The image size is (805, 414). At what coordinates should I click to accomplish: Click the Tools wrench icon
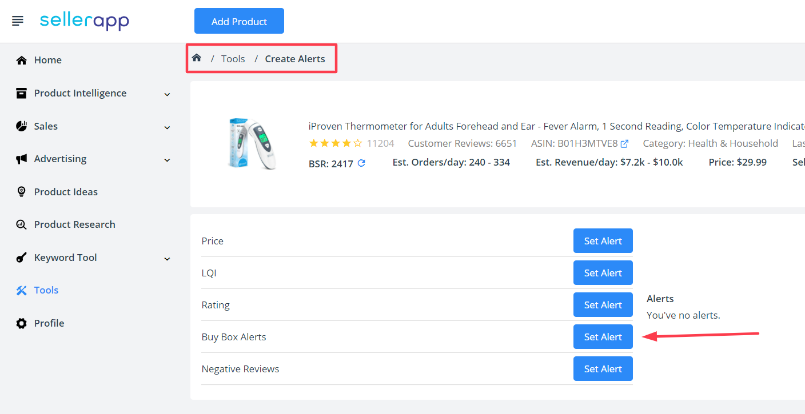21,290
